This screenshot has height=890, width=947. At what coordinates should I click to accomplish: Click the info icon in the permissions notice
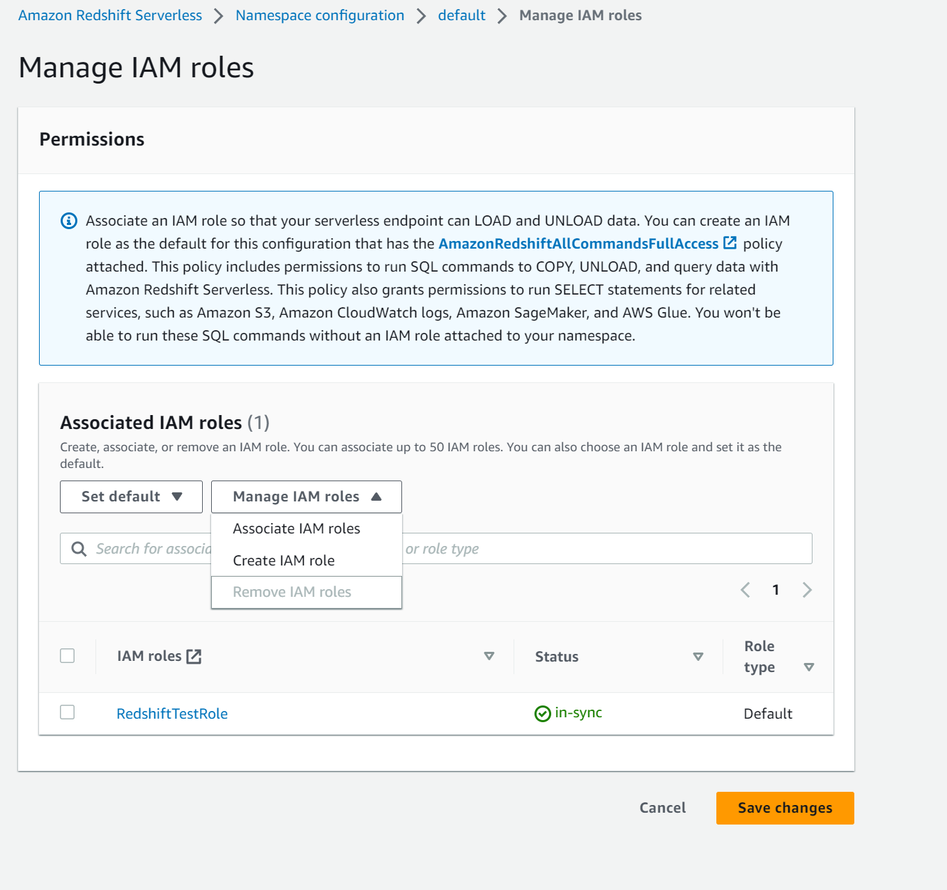(x=69, y=221)
